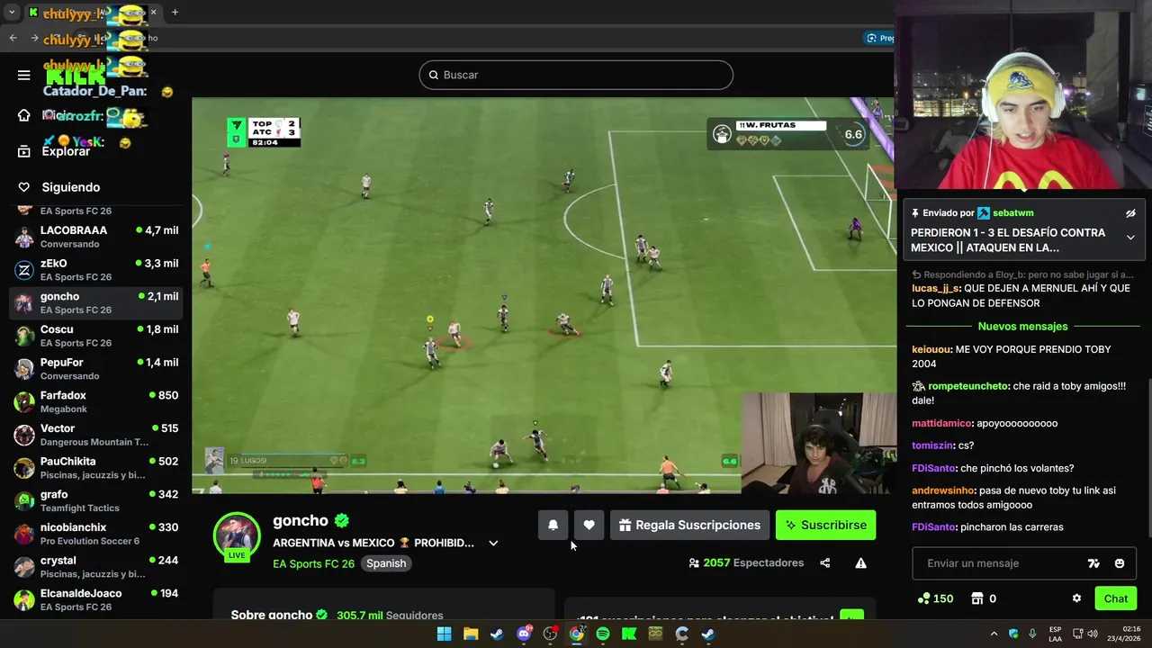Viewport: 1152px width, 648px height.
Task: Open the 7TV emote menu in chat
Action: tap(1093, 563)
